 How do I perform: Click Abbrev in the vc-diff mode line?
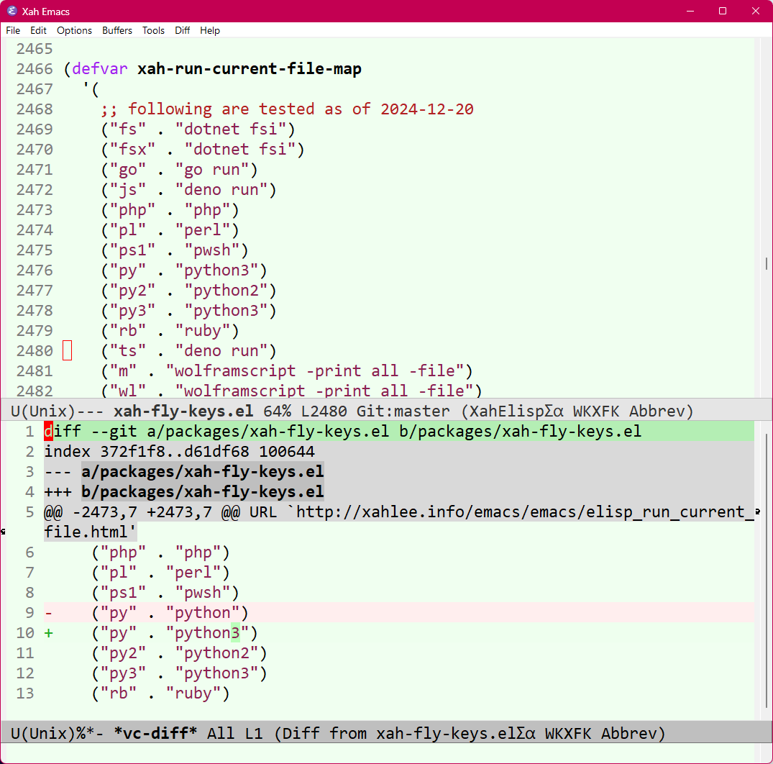coord(628,733)
